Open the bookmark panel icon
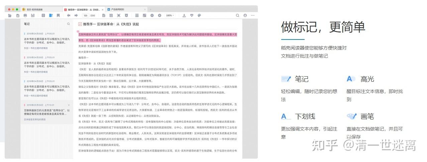The height and width of the screenshot is (162, 427). [x=58, y=15]
